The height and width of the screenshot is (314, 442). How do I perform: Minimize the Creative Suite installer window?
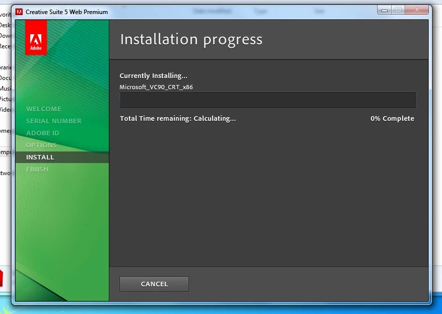[x=384, y=10]
